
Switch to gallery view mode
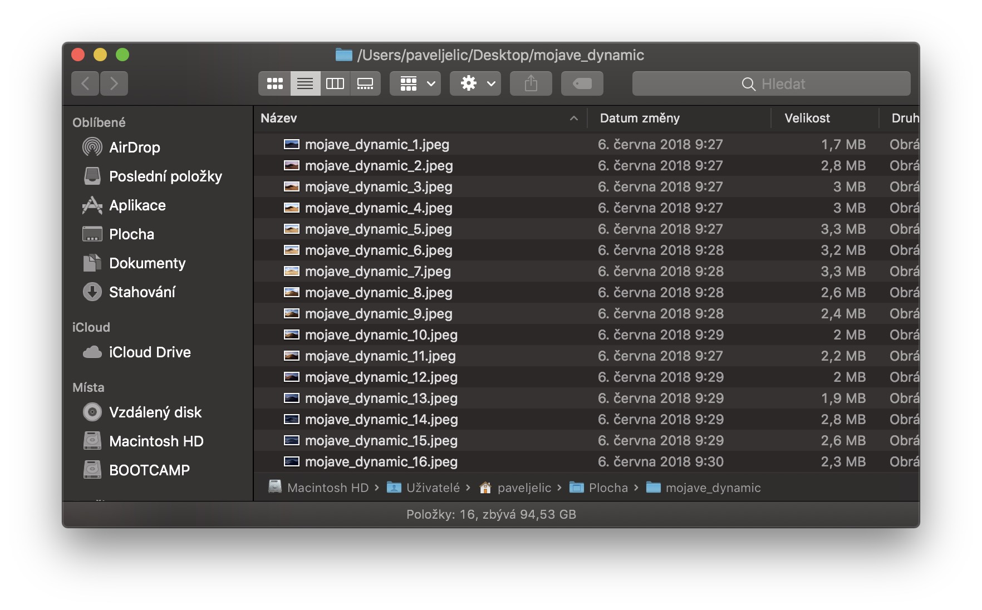point(365,83)
